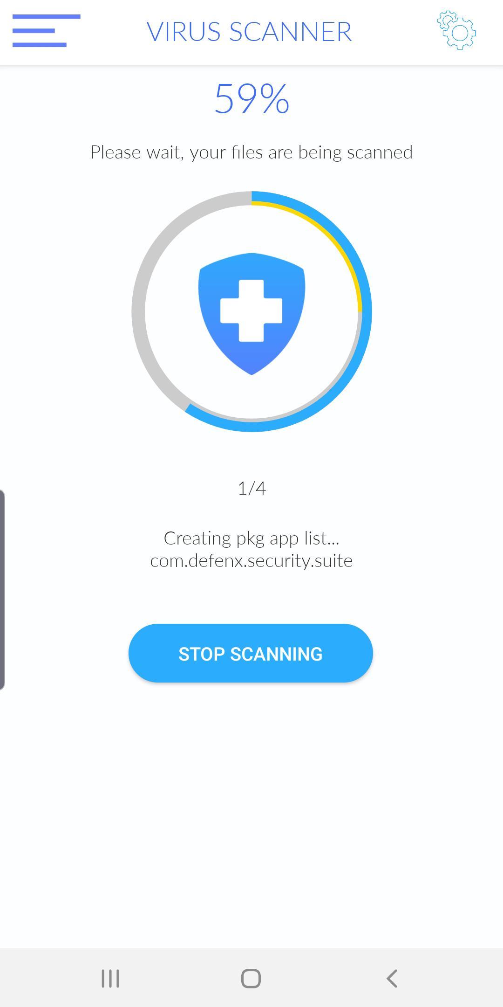This screenshot has height=1007, width=503.
Task: Tap the Android recent apps icon
Action: click(110, 978)
